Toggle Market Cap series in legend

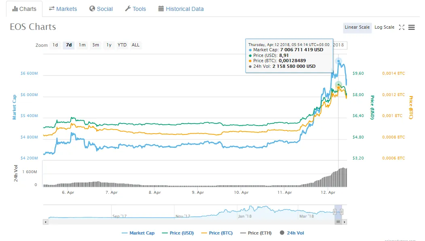click(x=138, y=233)
